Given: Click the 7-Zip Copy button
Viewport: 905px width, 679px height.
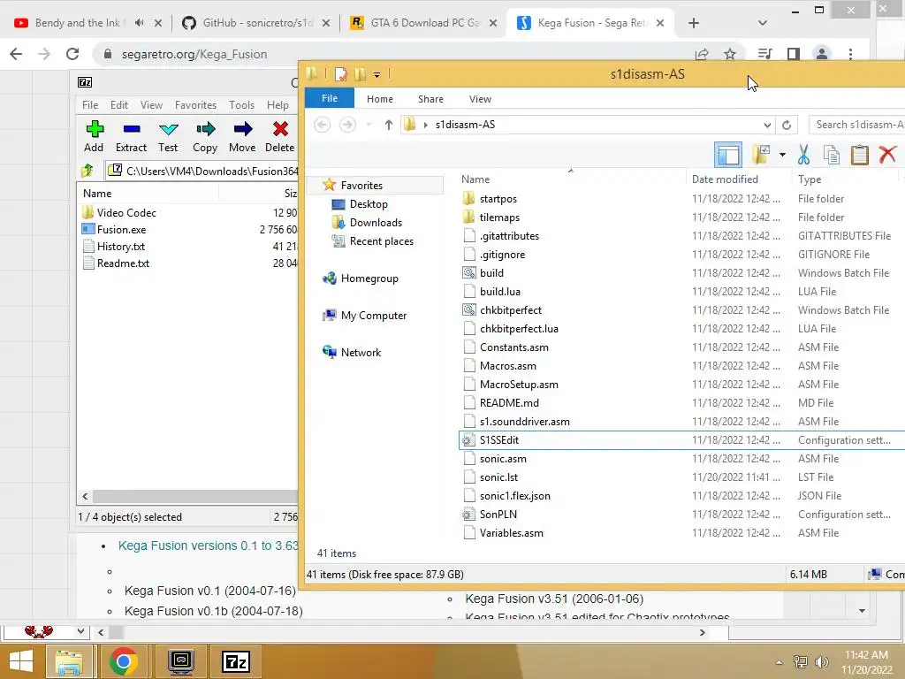Looking at the screenshot, I should 205,136.
